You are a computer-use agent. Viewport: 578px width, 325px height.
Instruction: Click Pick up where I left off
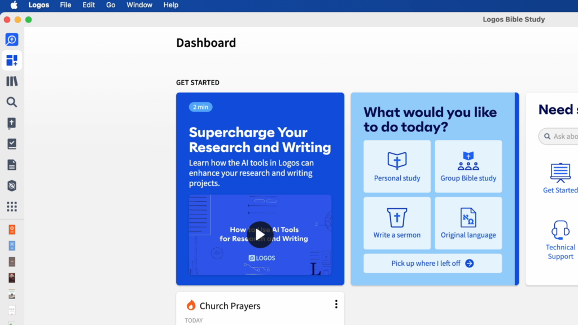click(x=432, y=263)
